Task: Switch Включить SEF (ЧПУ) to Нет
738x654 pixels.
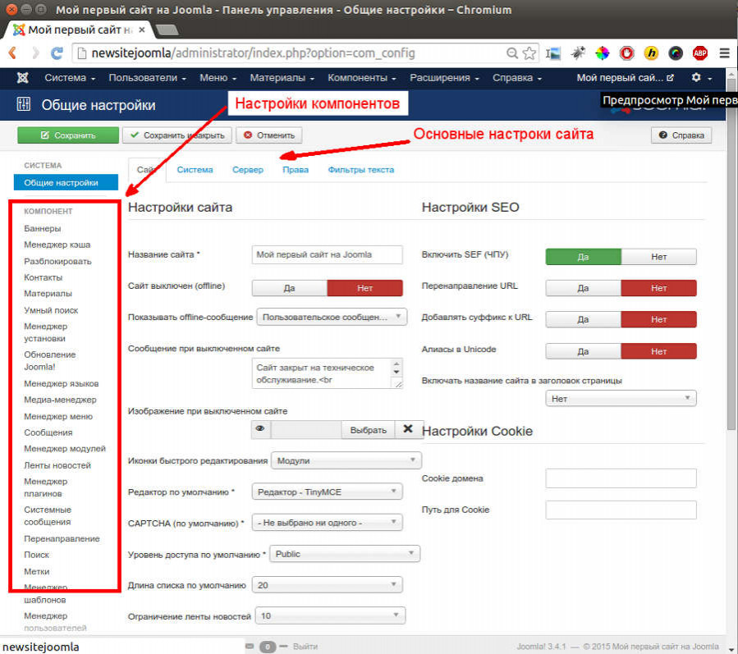Action: coord(658,257)
